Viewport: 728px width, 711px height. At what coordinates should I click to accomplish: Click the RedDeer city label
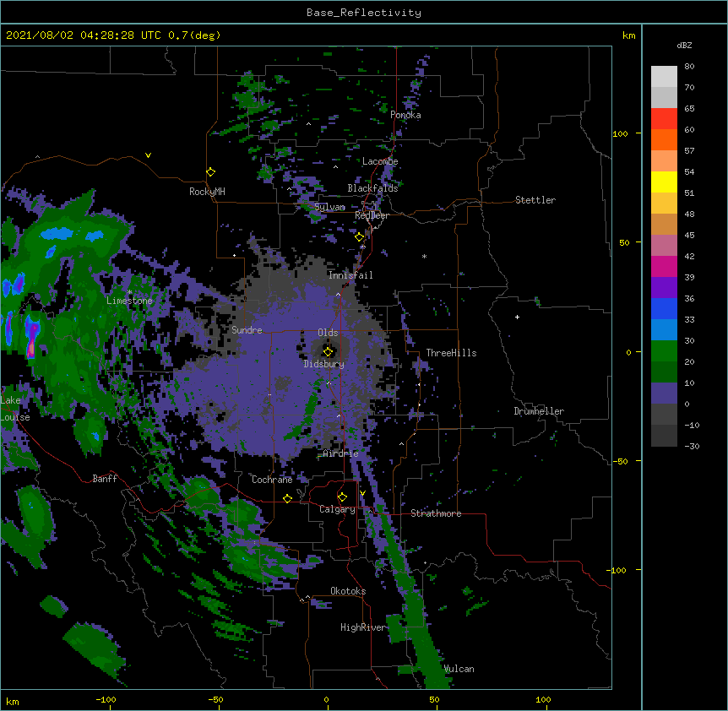(372, 215)
